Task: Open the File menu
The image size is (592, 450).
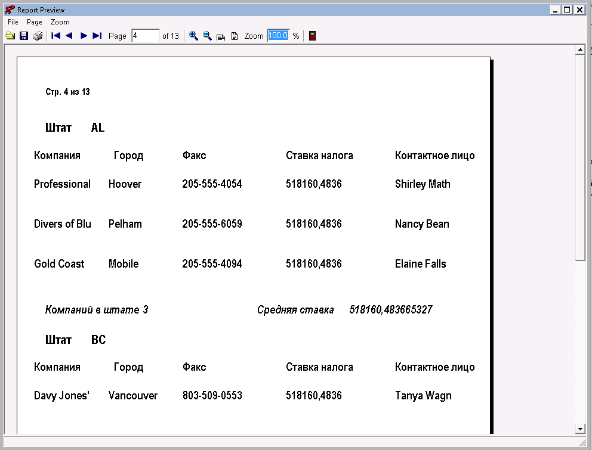Action: [13, 22]
